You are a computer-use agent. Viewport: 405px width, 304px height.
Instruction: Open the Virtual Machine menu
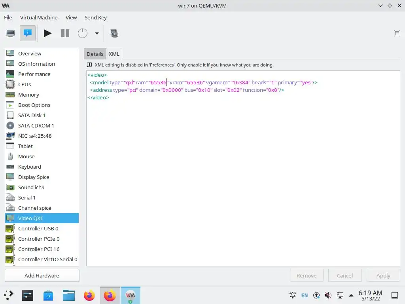tap(39, 17)
